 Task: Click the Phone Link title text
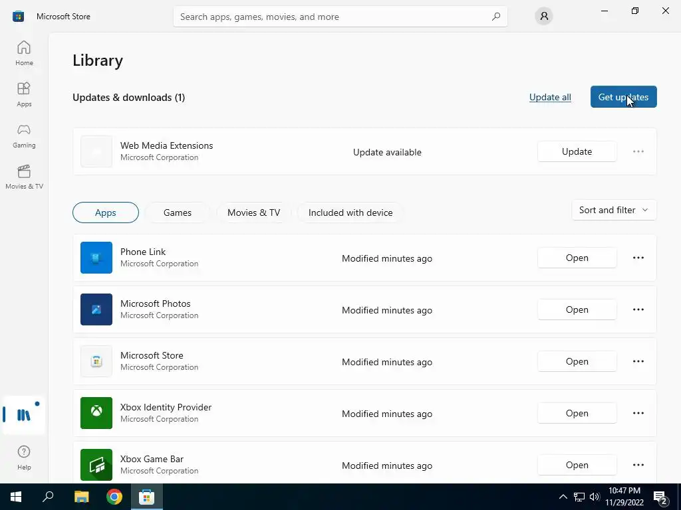pyautogui.click(x=143, y=252)
